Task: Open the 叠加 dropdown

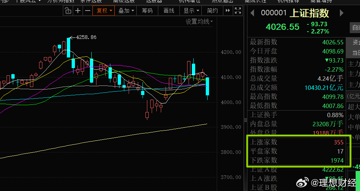Action: pyautogui.click(x=126, y=11)
